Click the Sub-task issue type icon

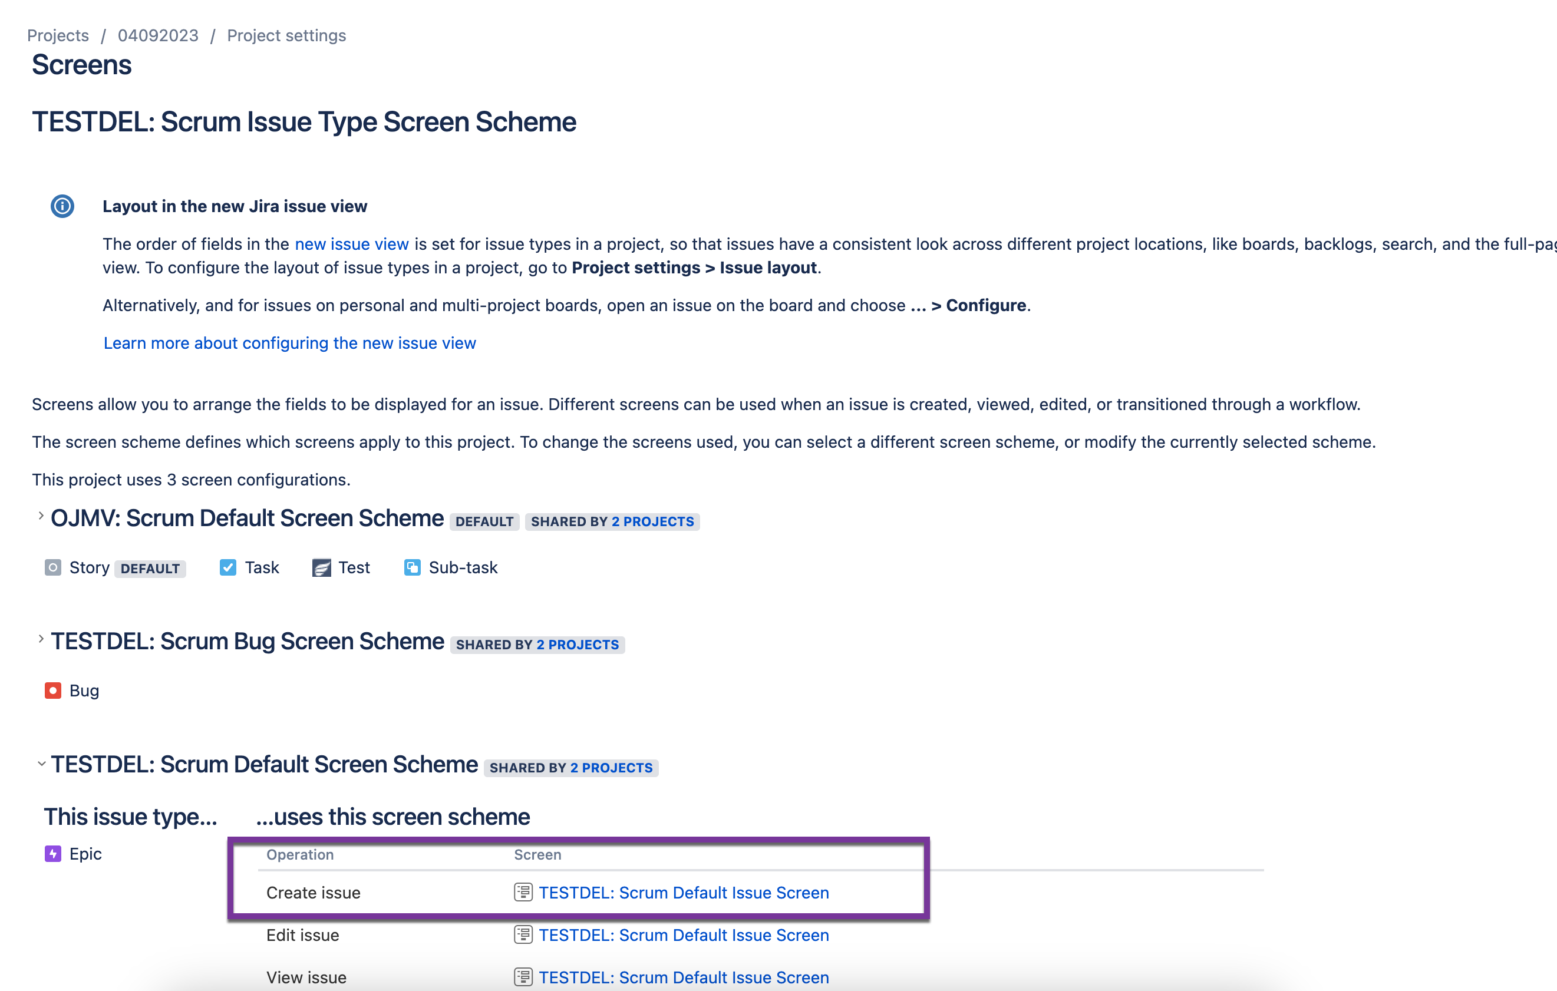pos(412,567)
